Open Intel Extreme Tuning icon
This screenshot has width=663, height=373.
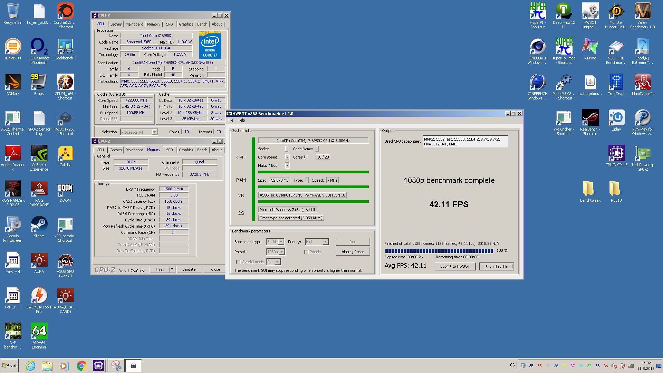pyautogui.click(x=642, y=51)
